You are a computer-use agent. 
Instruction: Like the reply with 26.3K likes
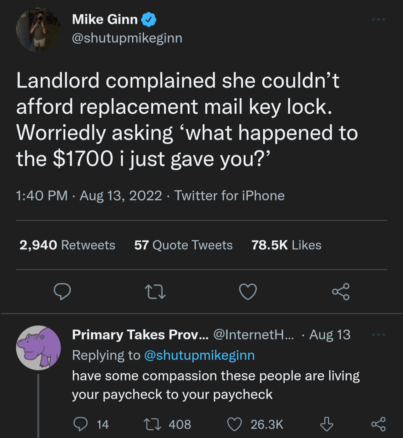235,424
